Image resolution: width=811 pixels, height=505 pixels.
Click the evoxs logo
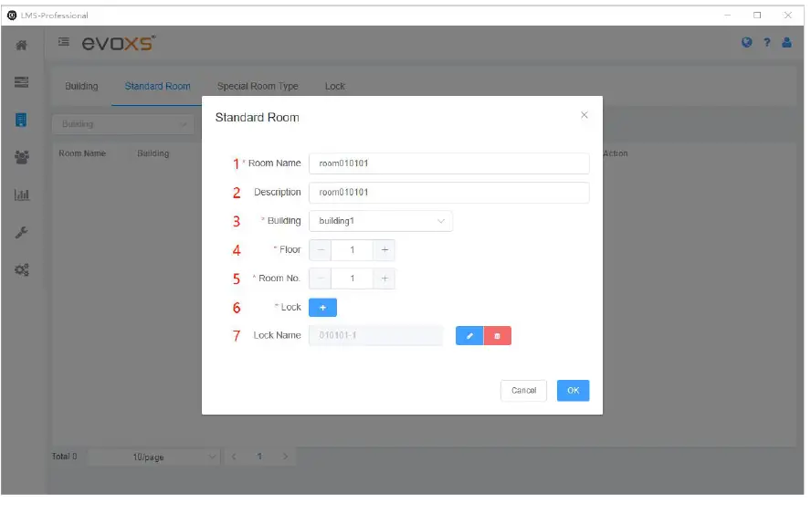(x=119, y=43)
